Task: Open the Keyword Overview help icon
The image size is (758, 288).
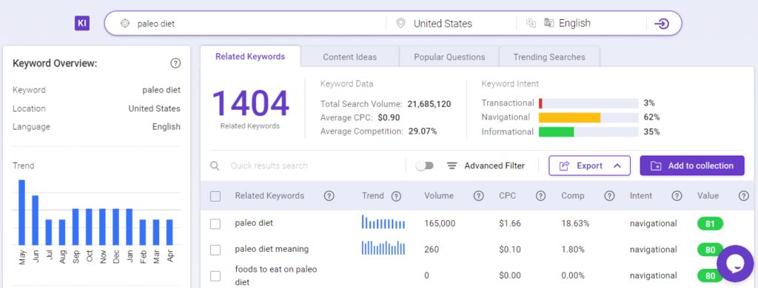Action: point(175,64)
